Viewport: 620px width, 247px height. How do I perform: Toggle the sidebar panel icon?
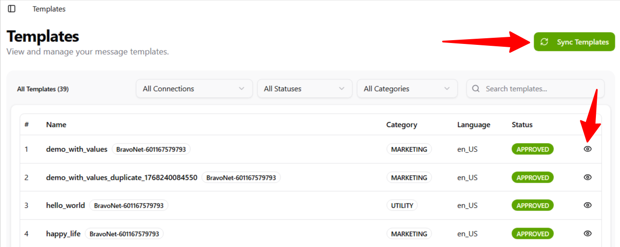coord(12,9)
